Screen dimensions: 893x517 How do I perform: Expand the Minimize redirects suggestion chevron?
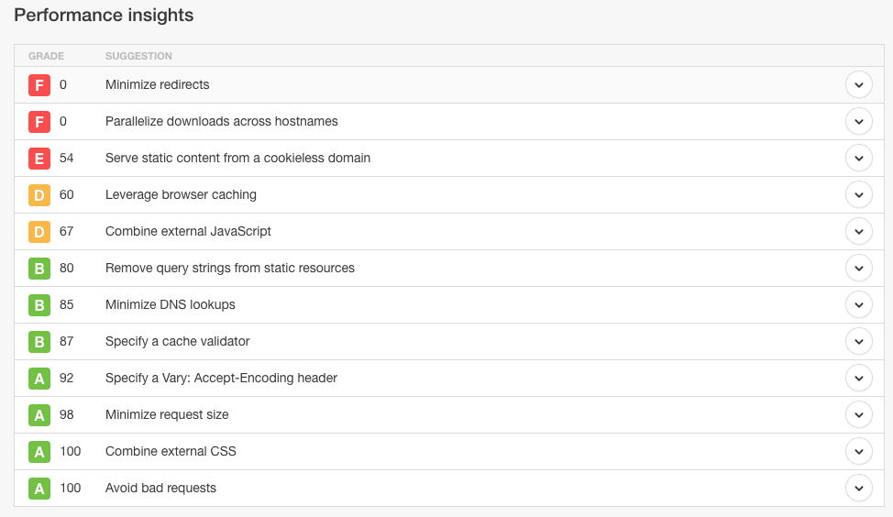(858, 84)
